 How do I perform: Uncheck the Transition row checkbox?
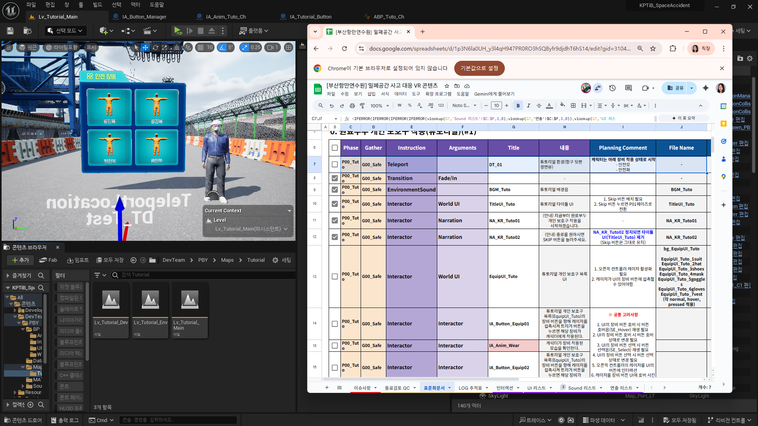(x=335, y=178)
